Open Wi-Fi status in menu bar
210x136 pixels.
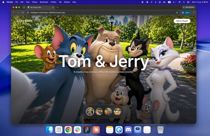(179, 2)
